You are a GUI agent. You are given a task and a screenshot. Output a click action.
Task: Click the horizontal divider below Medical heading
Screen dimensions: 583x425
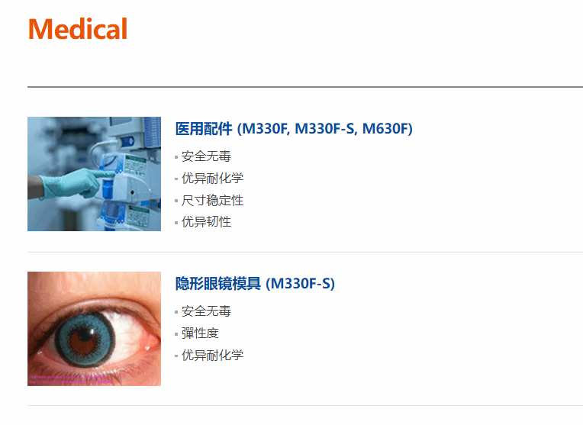pos(305,87)
